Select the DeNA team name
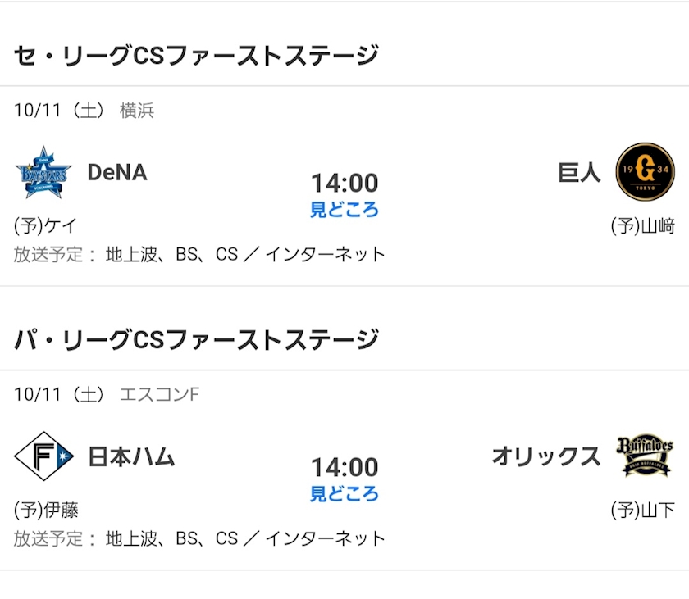 point(117,172)
